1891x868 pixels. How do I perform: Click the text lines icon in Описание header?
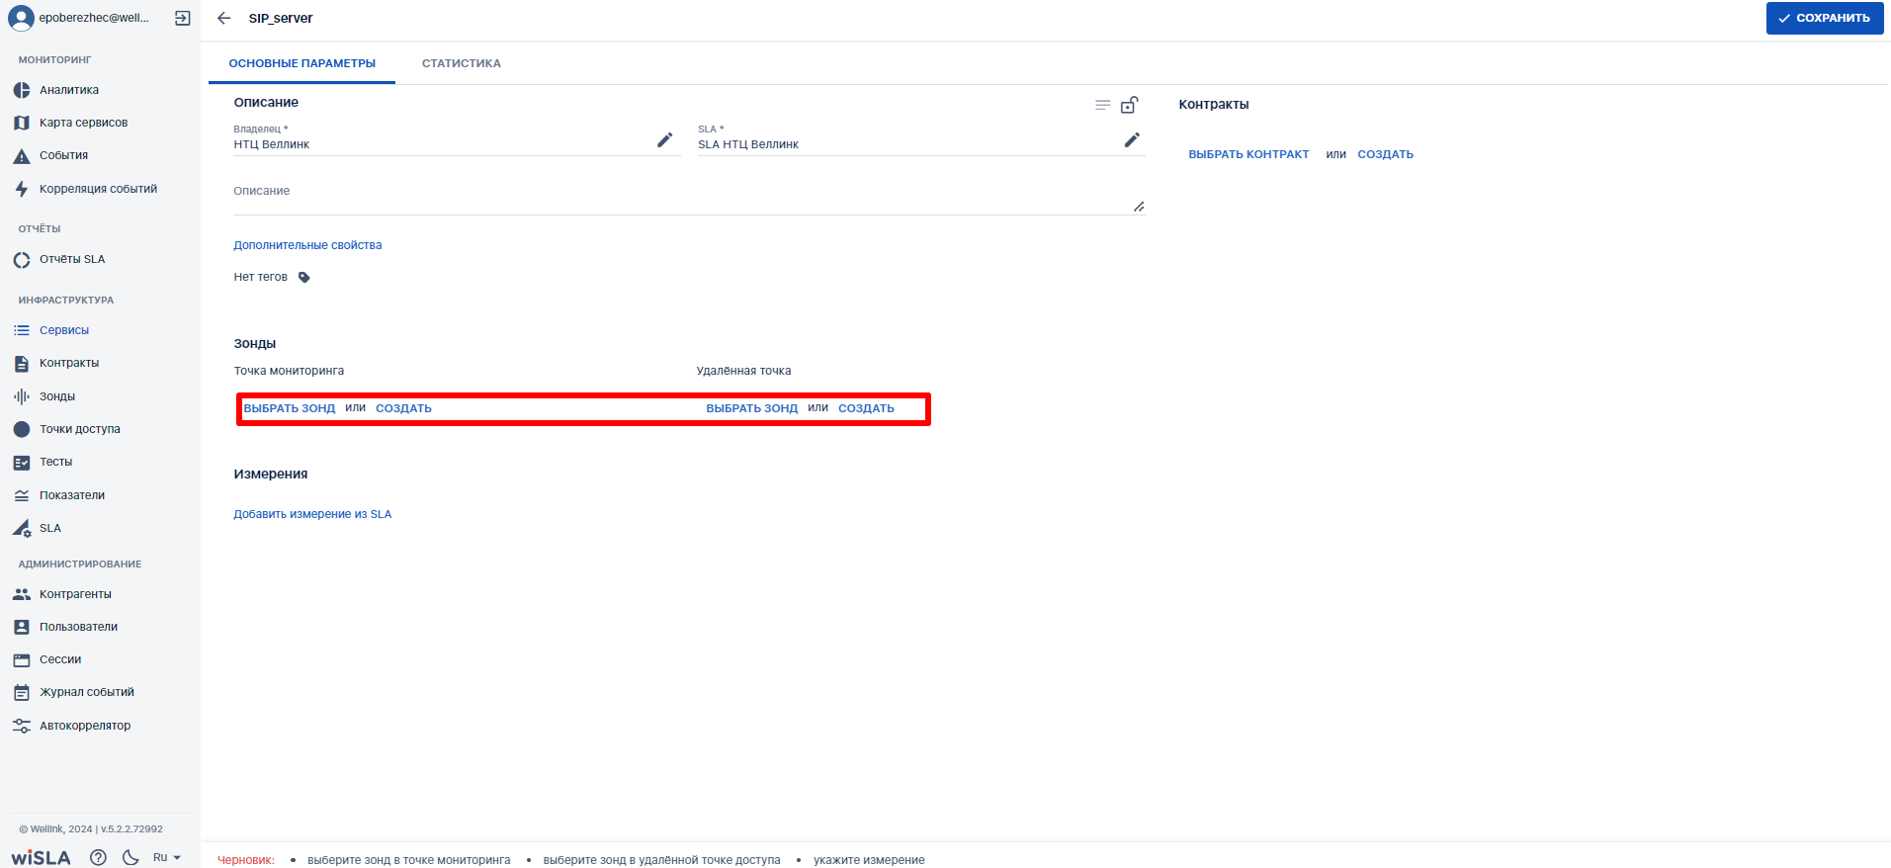pyautogui.click(x=1103, y=105)
